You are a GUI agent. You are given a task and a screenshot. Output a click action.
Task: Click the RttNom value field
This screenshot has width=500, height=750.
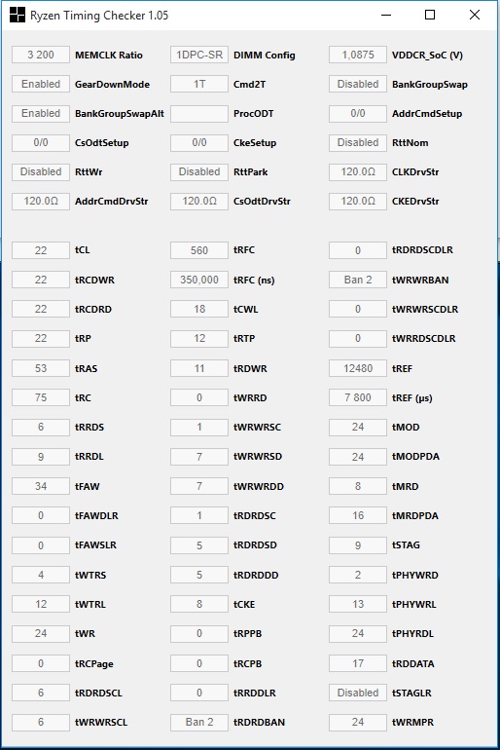[358, 142]
